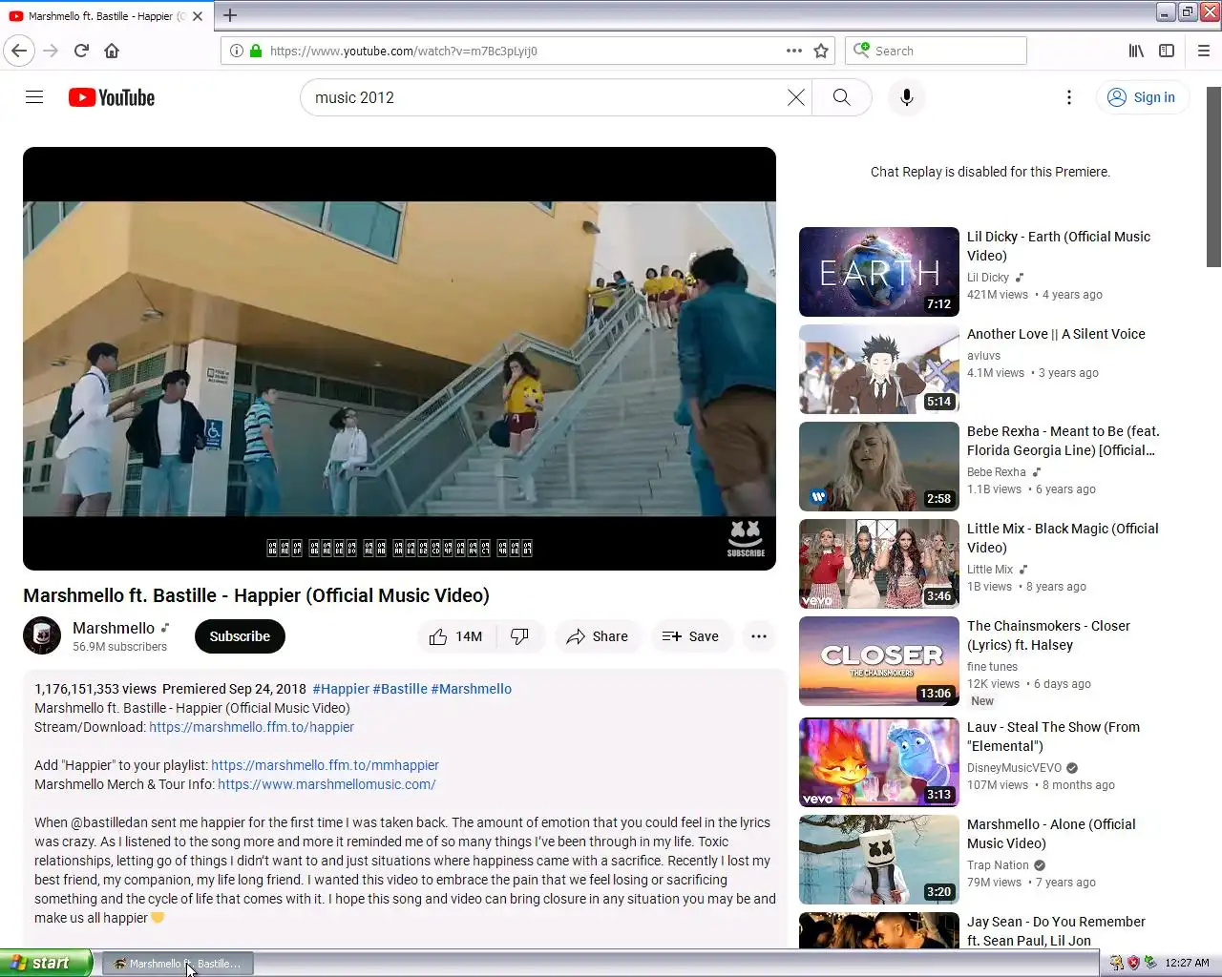
Task: Dislike the video with thumbs down
Action: pos(520,636)
